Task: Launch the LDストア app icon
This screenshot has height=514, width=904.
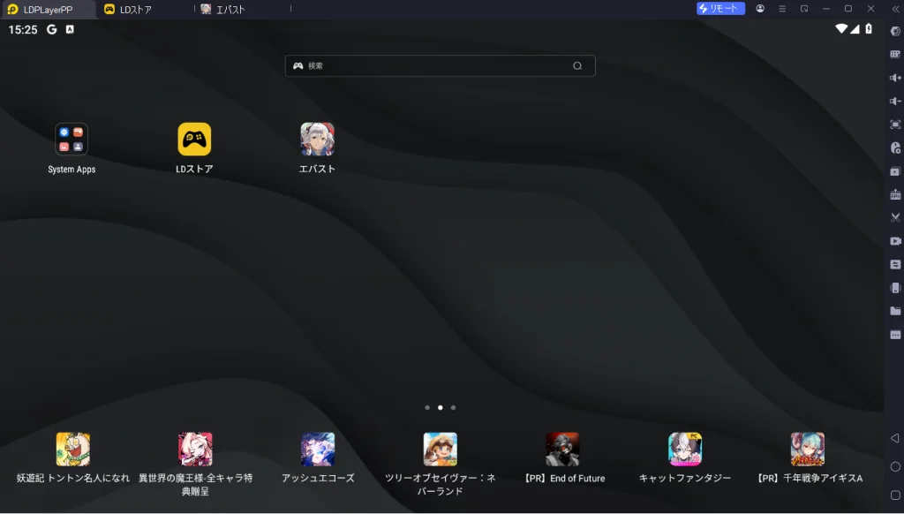Action: (194, 139)
